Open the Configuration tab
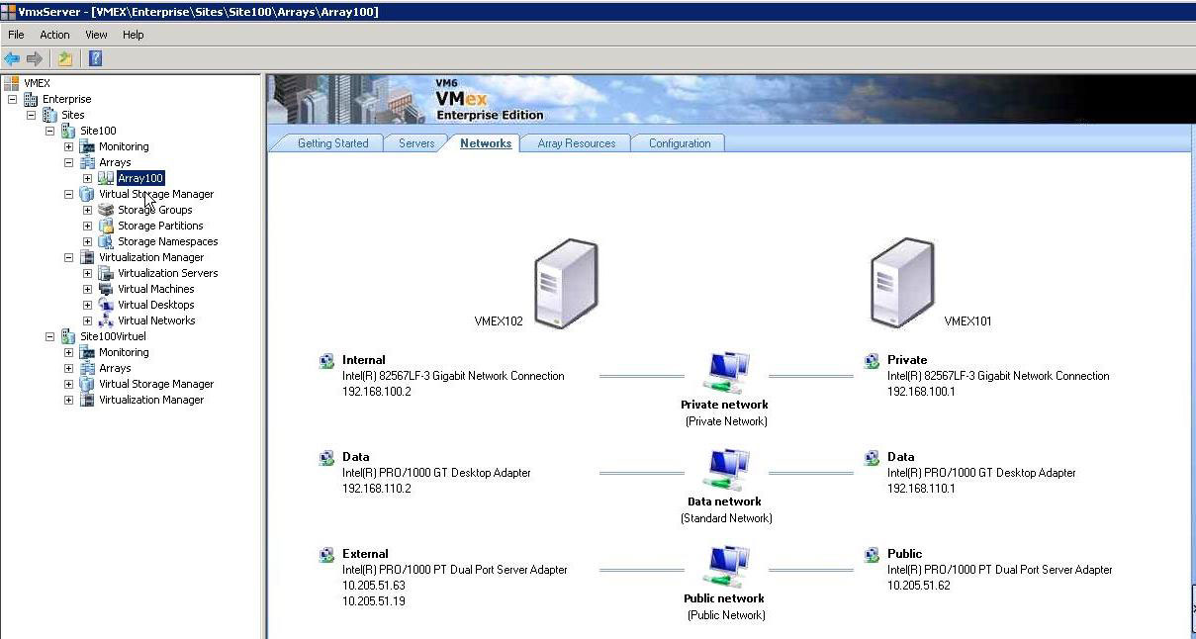Screen dimensions: 1196x639 pos(679,143)
